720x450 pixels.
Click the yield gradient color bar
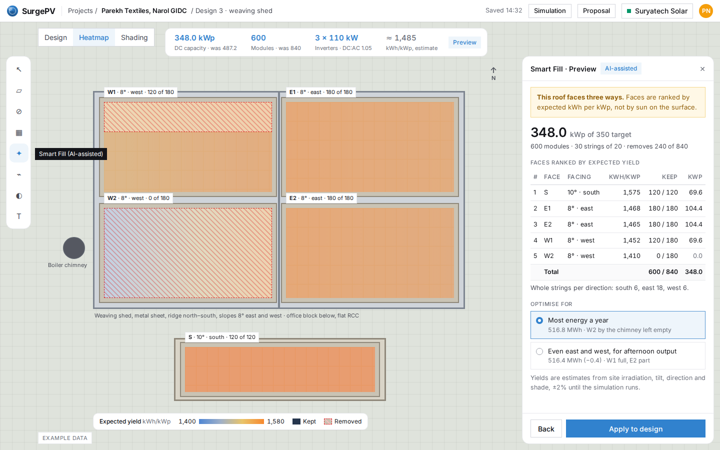(x=231, y=421)
